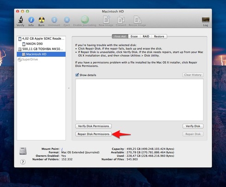Select the 500,11 GB TOSHIBA disk
226x187 pixels.
[x=41, y=49]
